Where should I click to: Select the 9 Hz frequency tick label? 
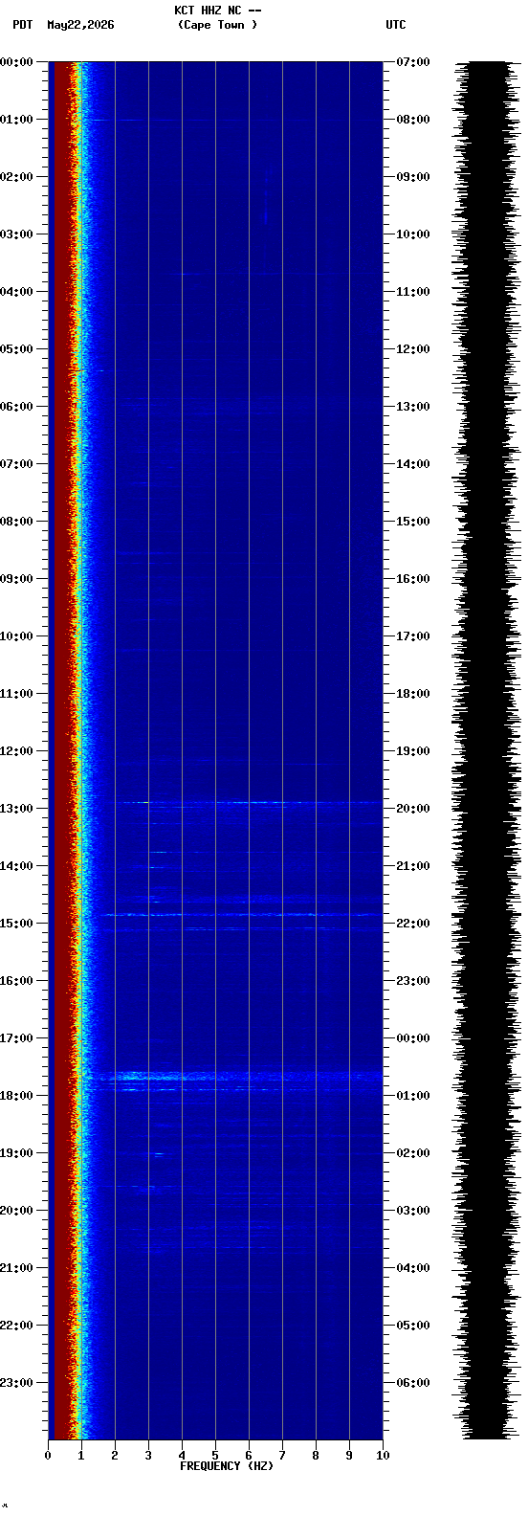(349, 1456)
